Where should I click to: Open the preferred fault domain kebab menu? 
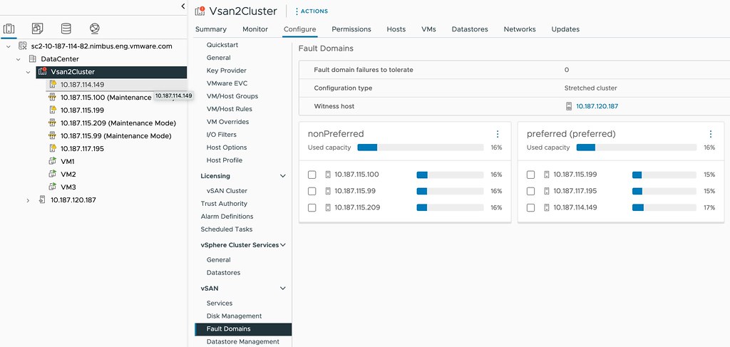(711, 134)
